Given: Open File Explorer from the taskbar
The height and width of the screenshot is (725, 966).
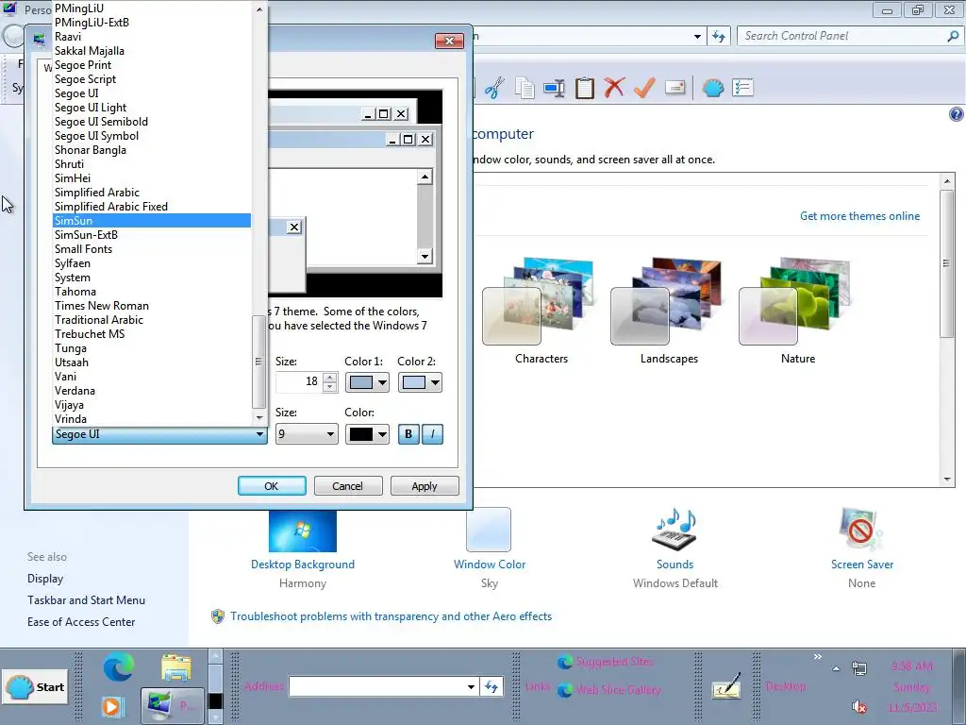Looking at the screenshot, I should (176, 667).
